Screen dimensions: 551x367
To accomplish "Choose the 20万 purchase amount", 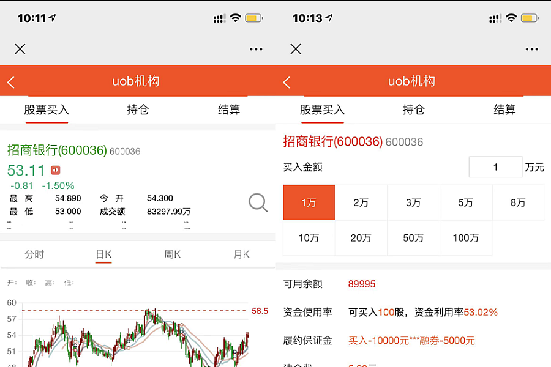I will click(x=361, y=238).
